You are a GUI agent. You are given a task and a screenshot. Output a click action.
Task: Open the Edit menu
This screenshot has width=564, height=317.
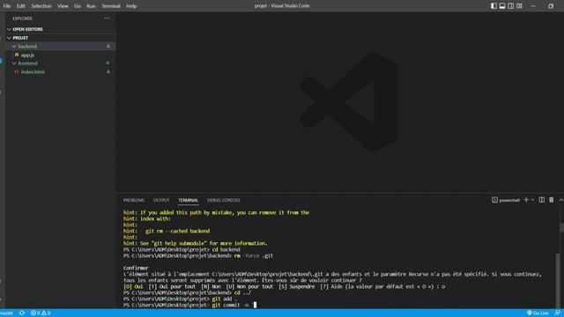click(x=21, y=6)
